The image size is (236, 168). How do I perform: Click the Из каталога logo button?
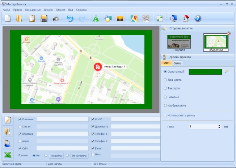point(79,156)
